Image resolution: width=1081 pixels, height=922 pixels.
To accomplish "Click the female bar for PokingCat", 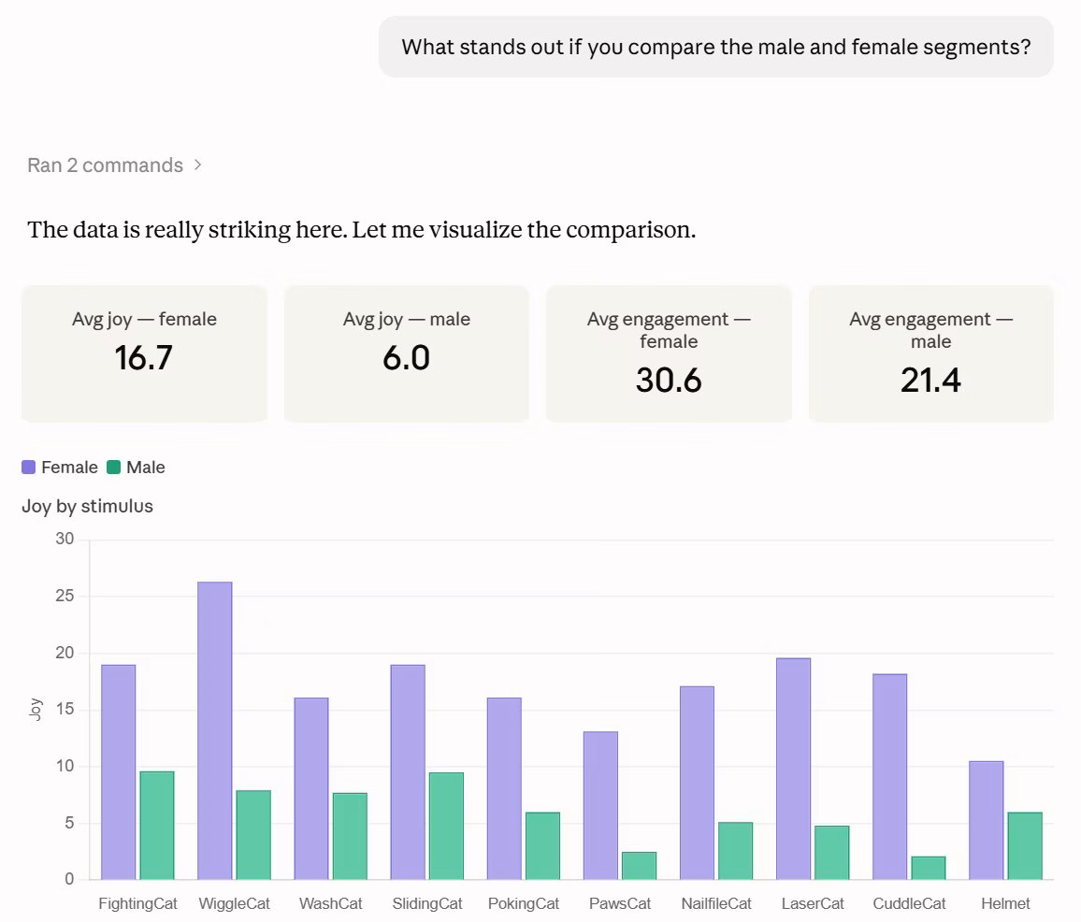I will (505, 789).
